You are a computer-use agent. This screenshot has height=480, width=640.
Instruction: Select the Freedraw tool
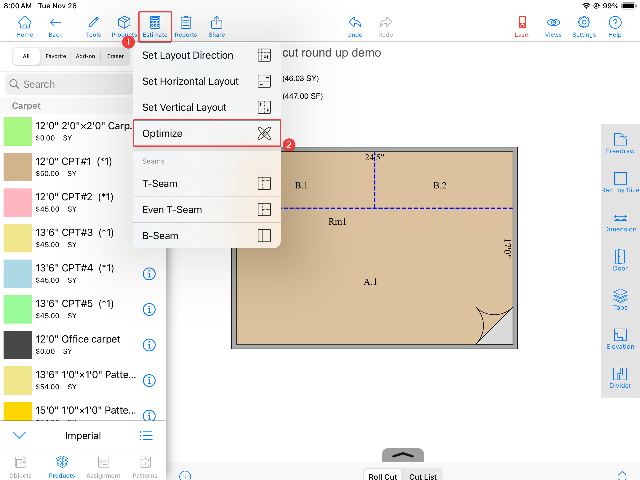pos(620,143)
